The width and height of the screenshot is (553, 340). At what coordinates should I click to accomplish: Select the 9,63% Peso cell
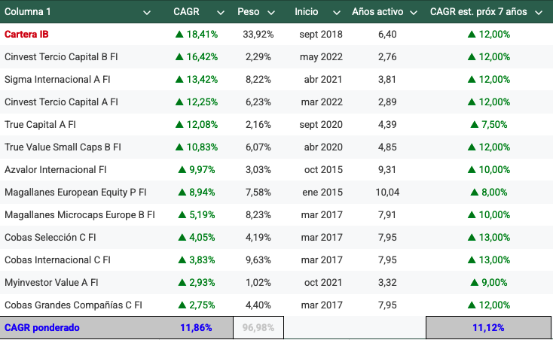click(x=258, y=260)
